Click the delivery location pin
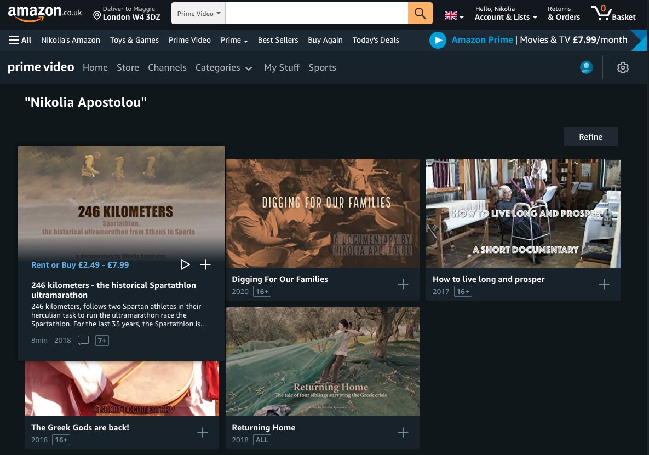The height and width of the screenshot is (455, 649). [97, 16]
